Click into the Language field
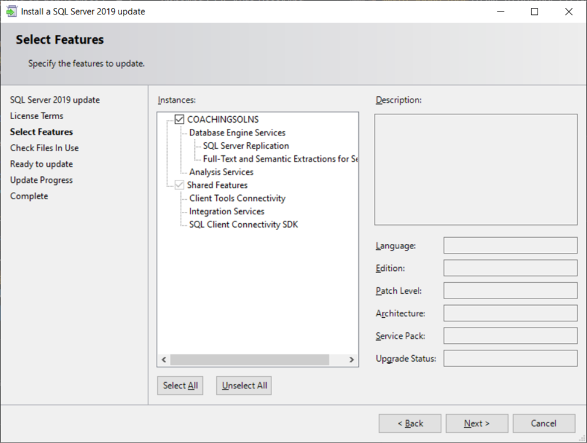Viewport: 587px width, 443px height. pos(511,246)
